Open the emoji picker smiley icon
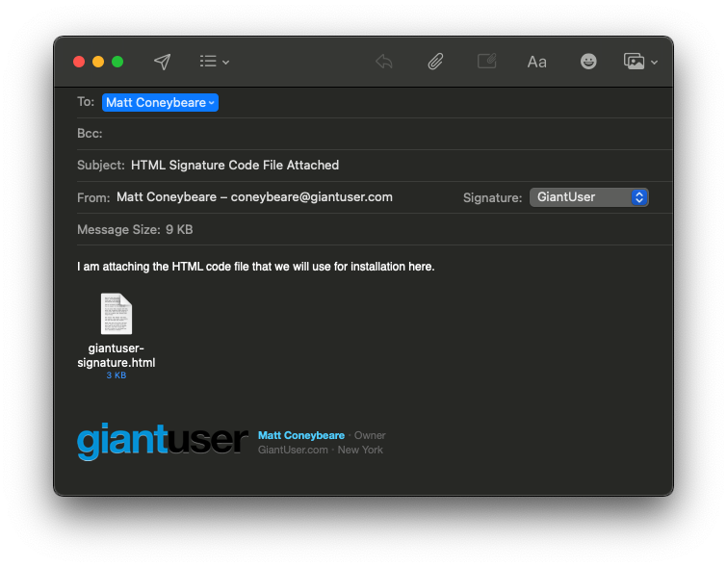727x567 pixels. click(588, 62)
